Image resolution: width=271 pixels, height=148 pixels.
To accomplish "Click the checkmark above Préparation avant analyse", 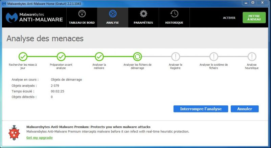I will tap(61, 57).
